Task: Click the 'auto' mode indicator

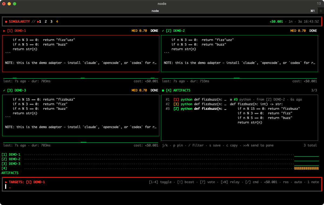Action: click(x=298, y=182)
